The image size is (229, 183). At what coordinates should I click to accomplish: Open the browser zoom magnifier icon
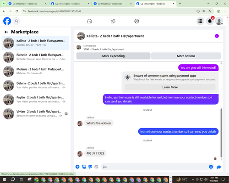(204, 11)
